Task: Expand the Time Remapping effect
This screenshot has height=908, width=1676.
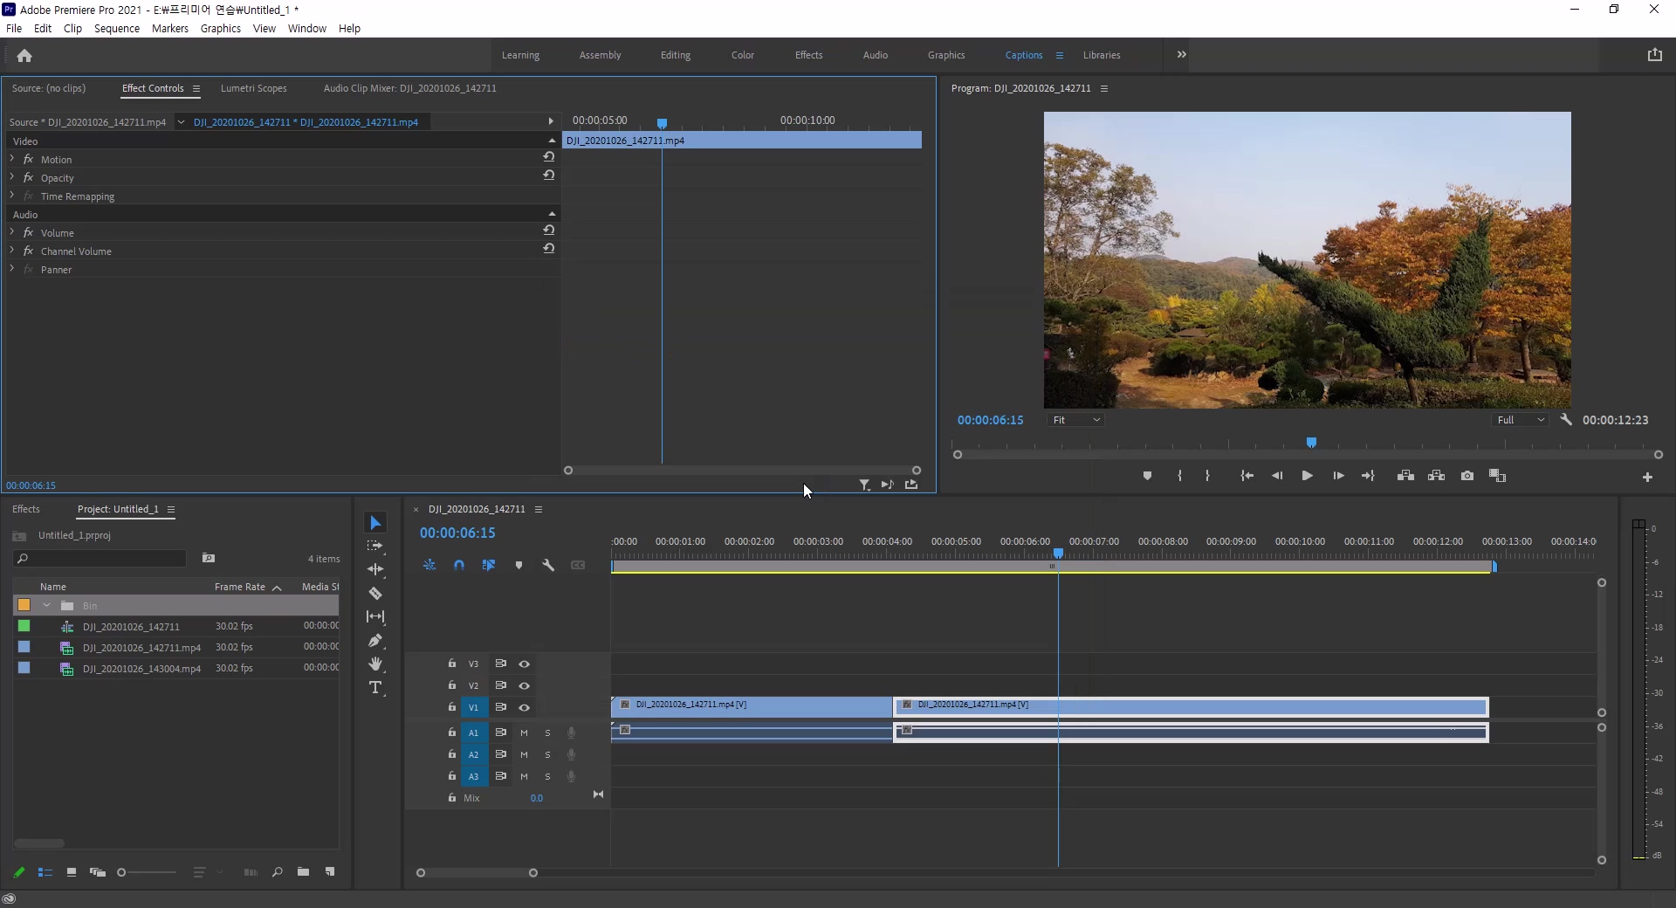Action: pos(12,196)
